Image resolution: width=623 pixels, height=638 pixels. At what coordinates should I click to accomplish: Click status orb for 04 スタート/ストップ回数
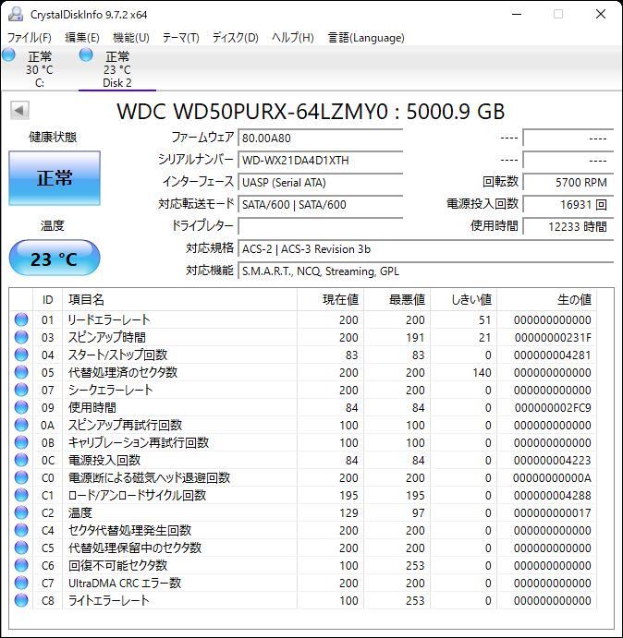pos(21,355)
